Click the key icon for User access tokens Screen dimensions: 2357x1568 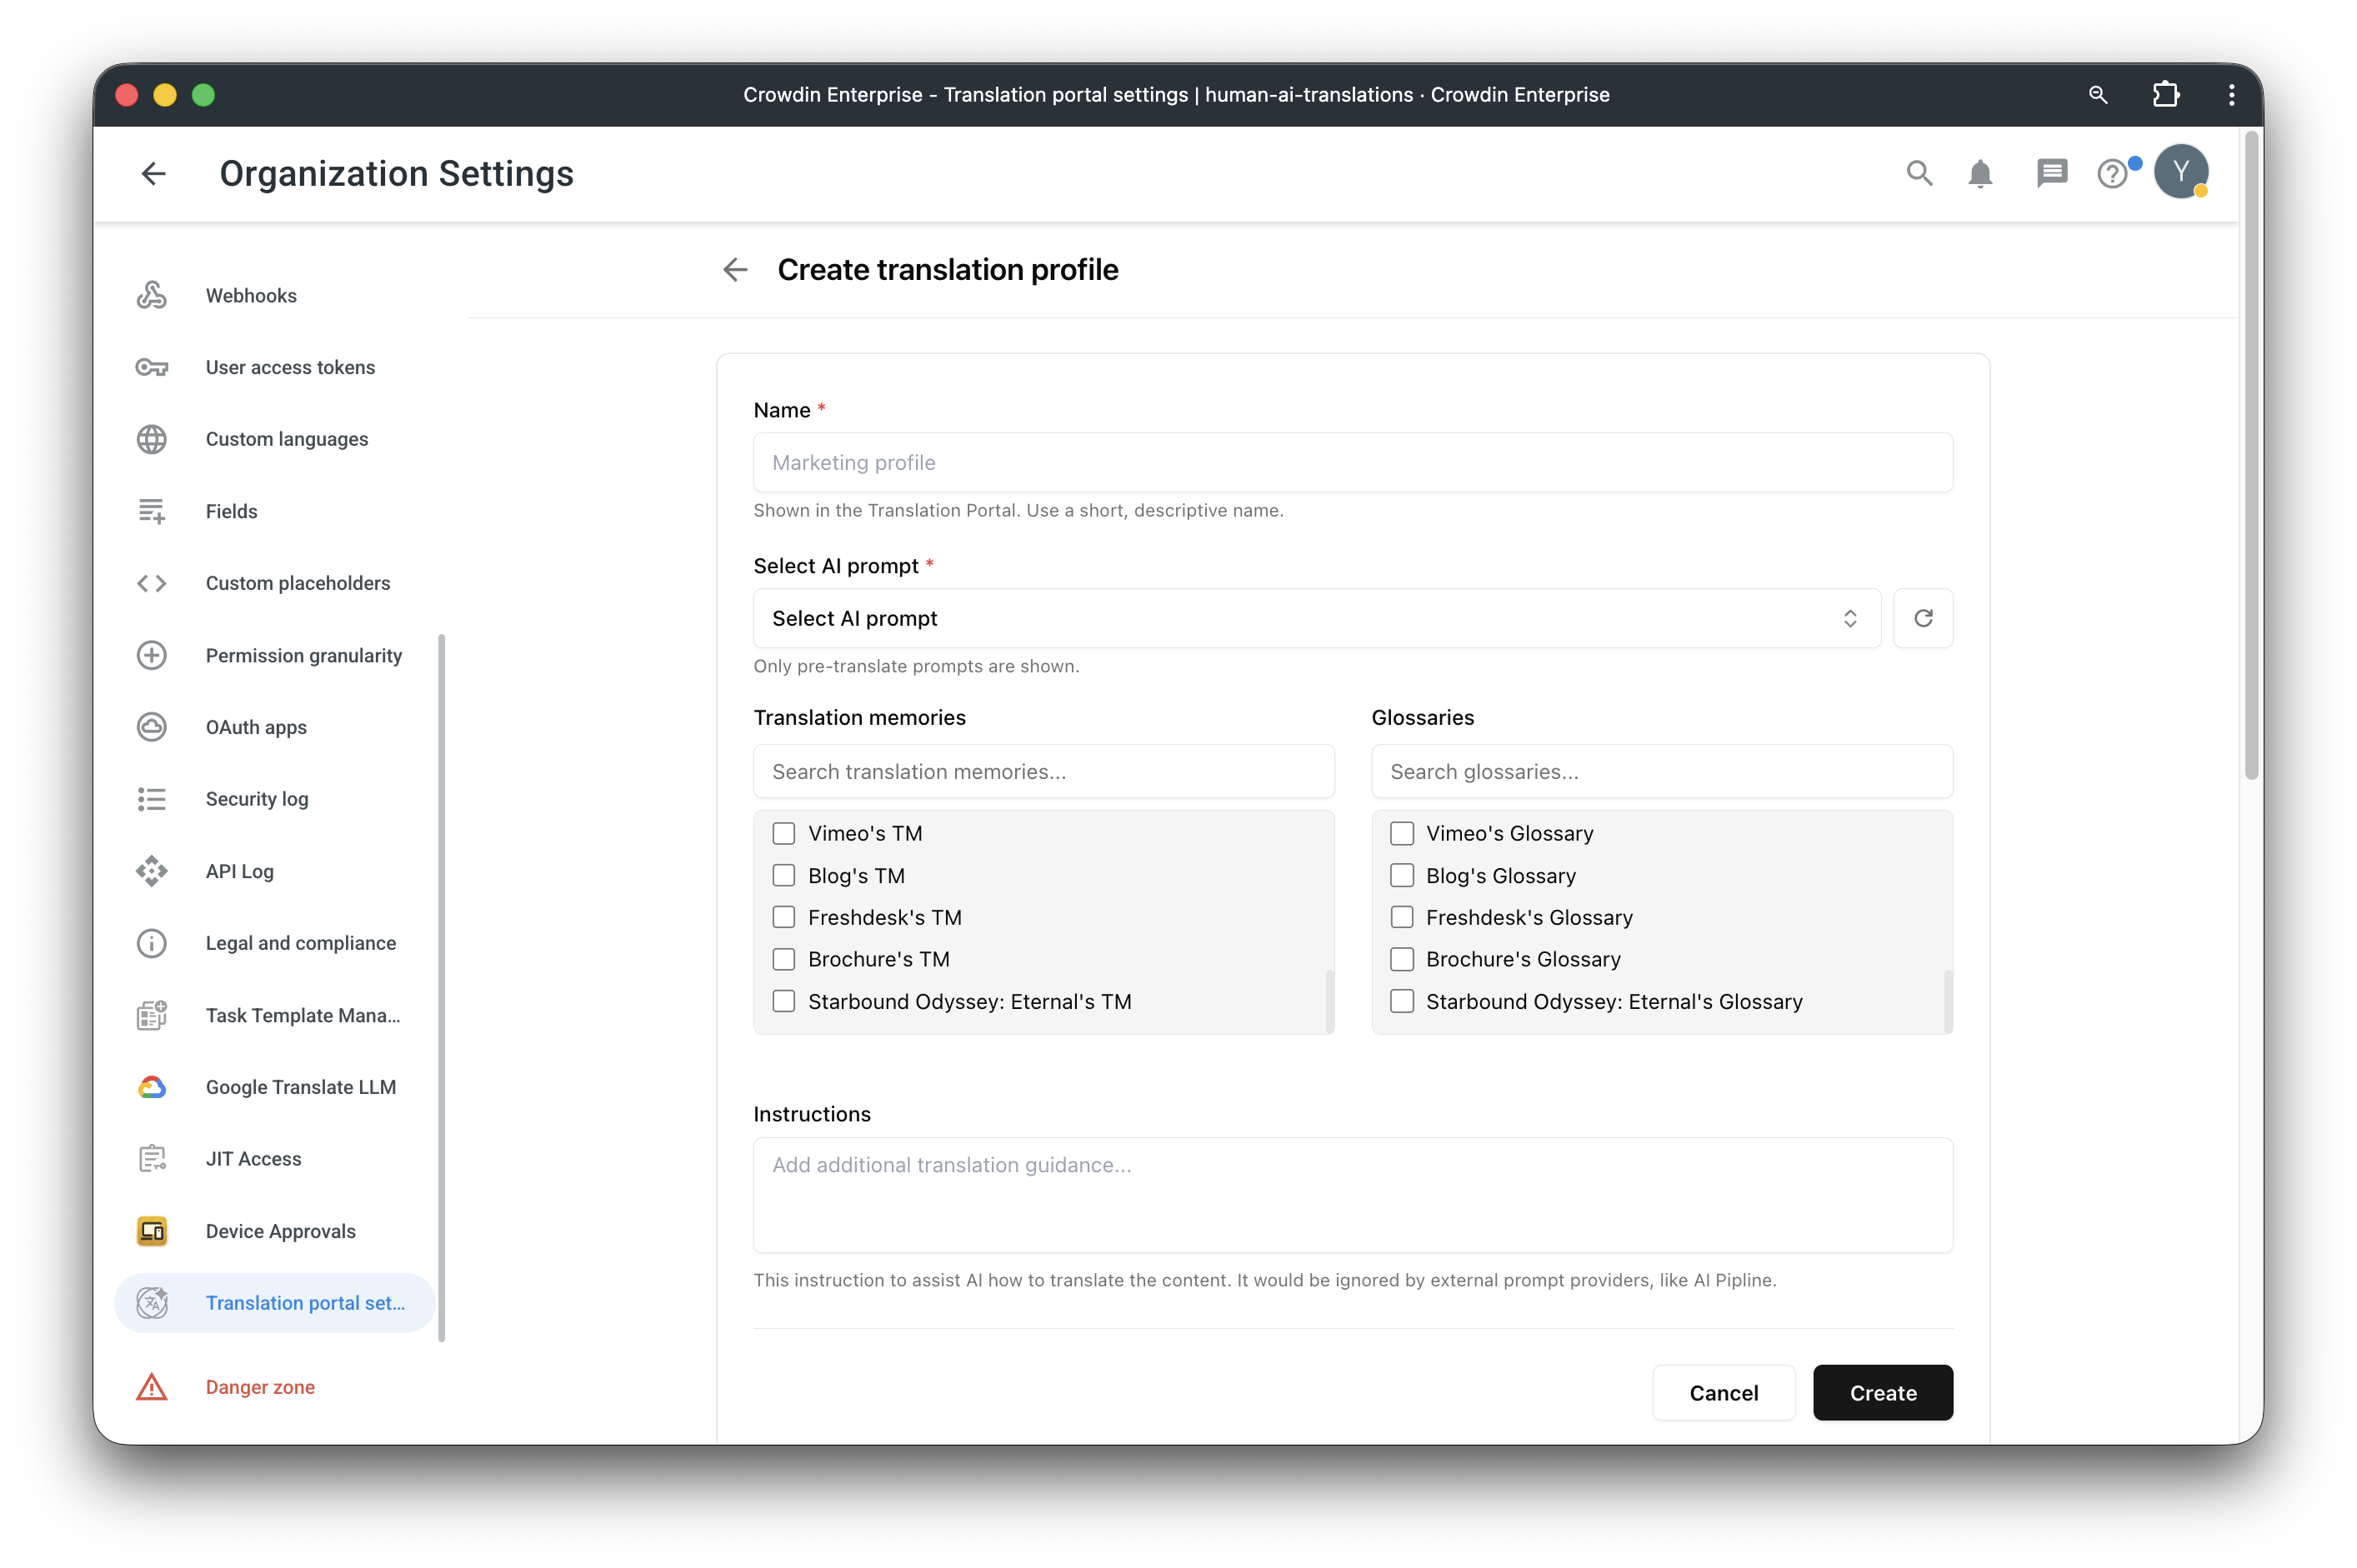pyautogui.click(x=152, y=367)
